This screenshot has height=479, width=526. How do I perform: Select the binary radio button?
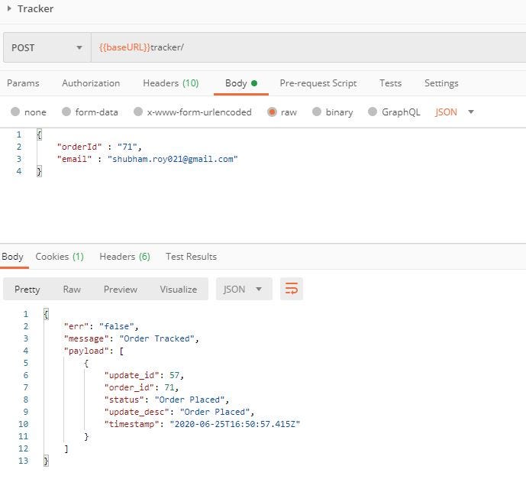coord(317,112)
